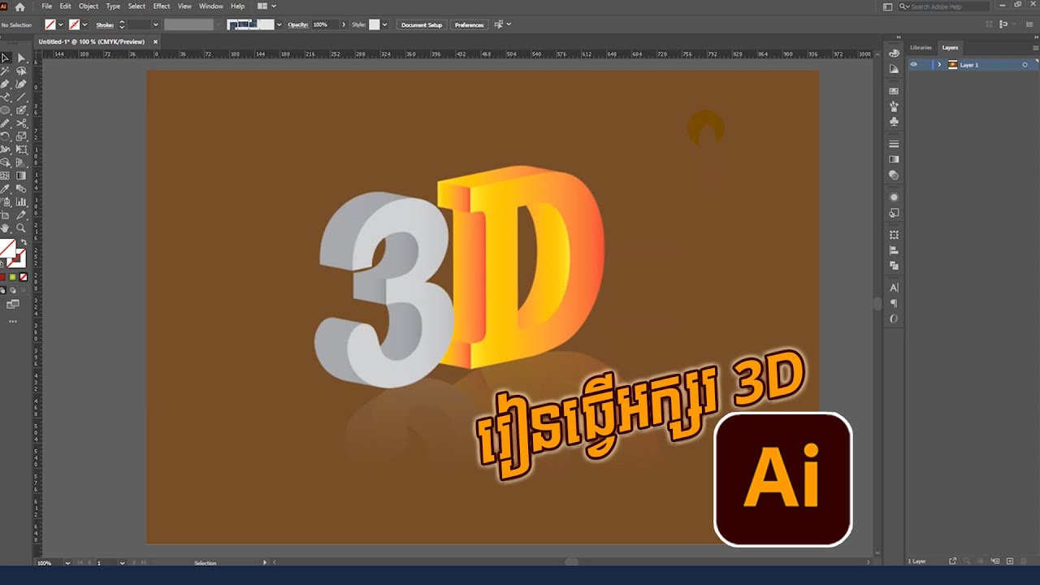Click the Home icon in the top bar
The image size is (1040, 585).
pyautogui.click(x=20, y=6)
